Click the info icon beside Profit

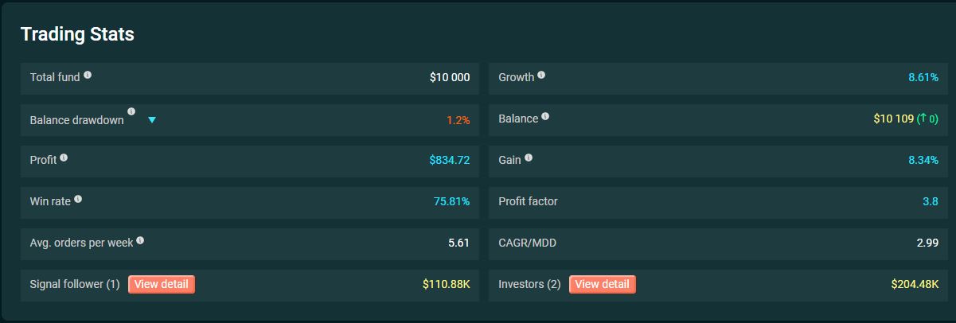tap(64, 158)
